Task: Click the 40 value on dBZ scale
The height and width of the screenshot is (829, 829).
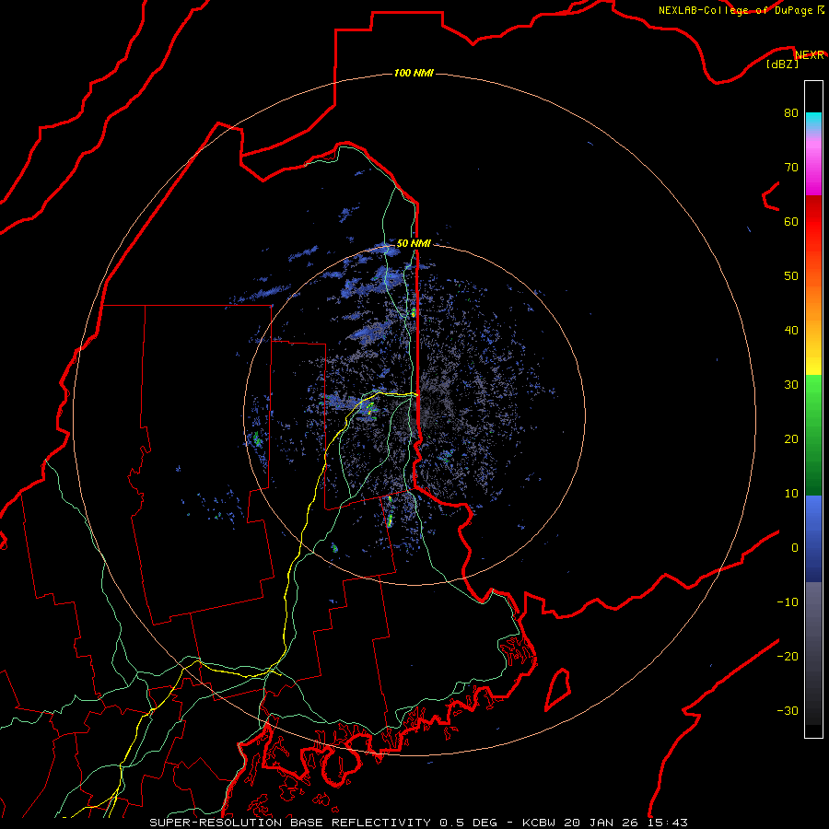Action: (791, 331)
